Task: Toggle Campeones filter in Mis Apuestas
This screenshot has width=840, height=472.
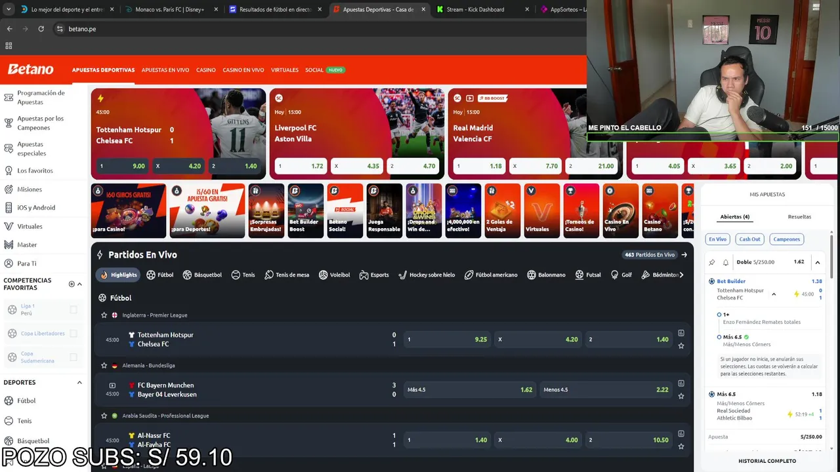Action: tap(787, 239)
